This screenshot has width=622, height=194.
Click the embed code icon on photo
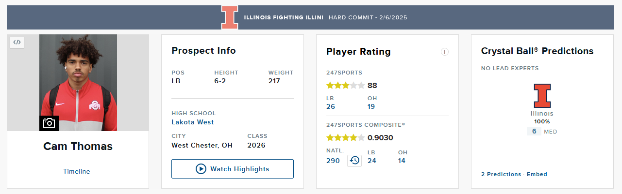click(x=17, y=42)
